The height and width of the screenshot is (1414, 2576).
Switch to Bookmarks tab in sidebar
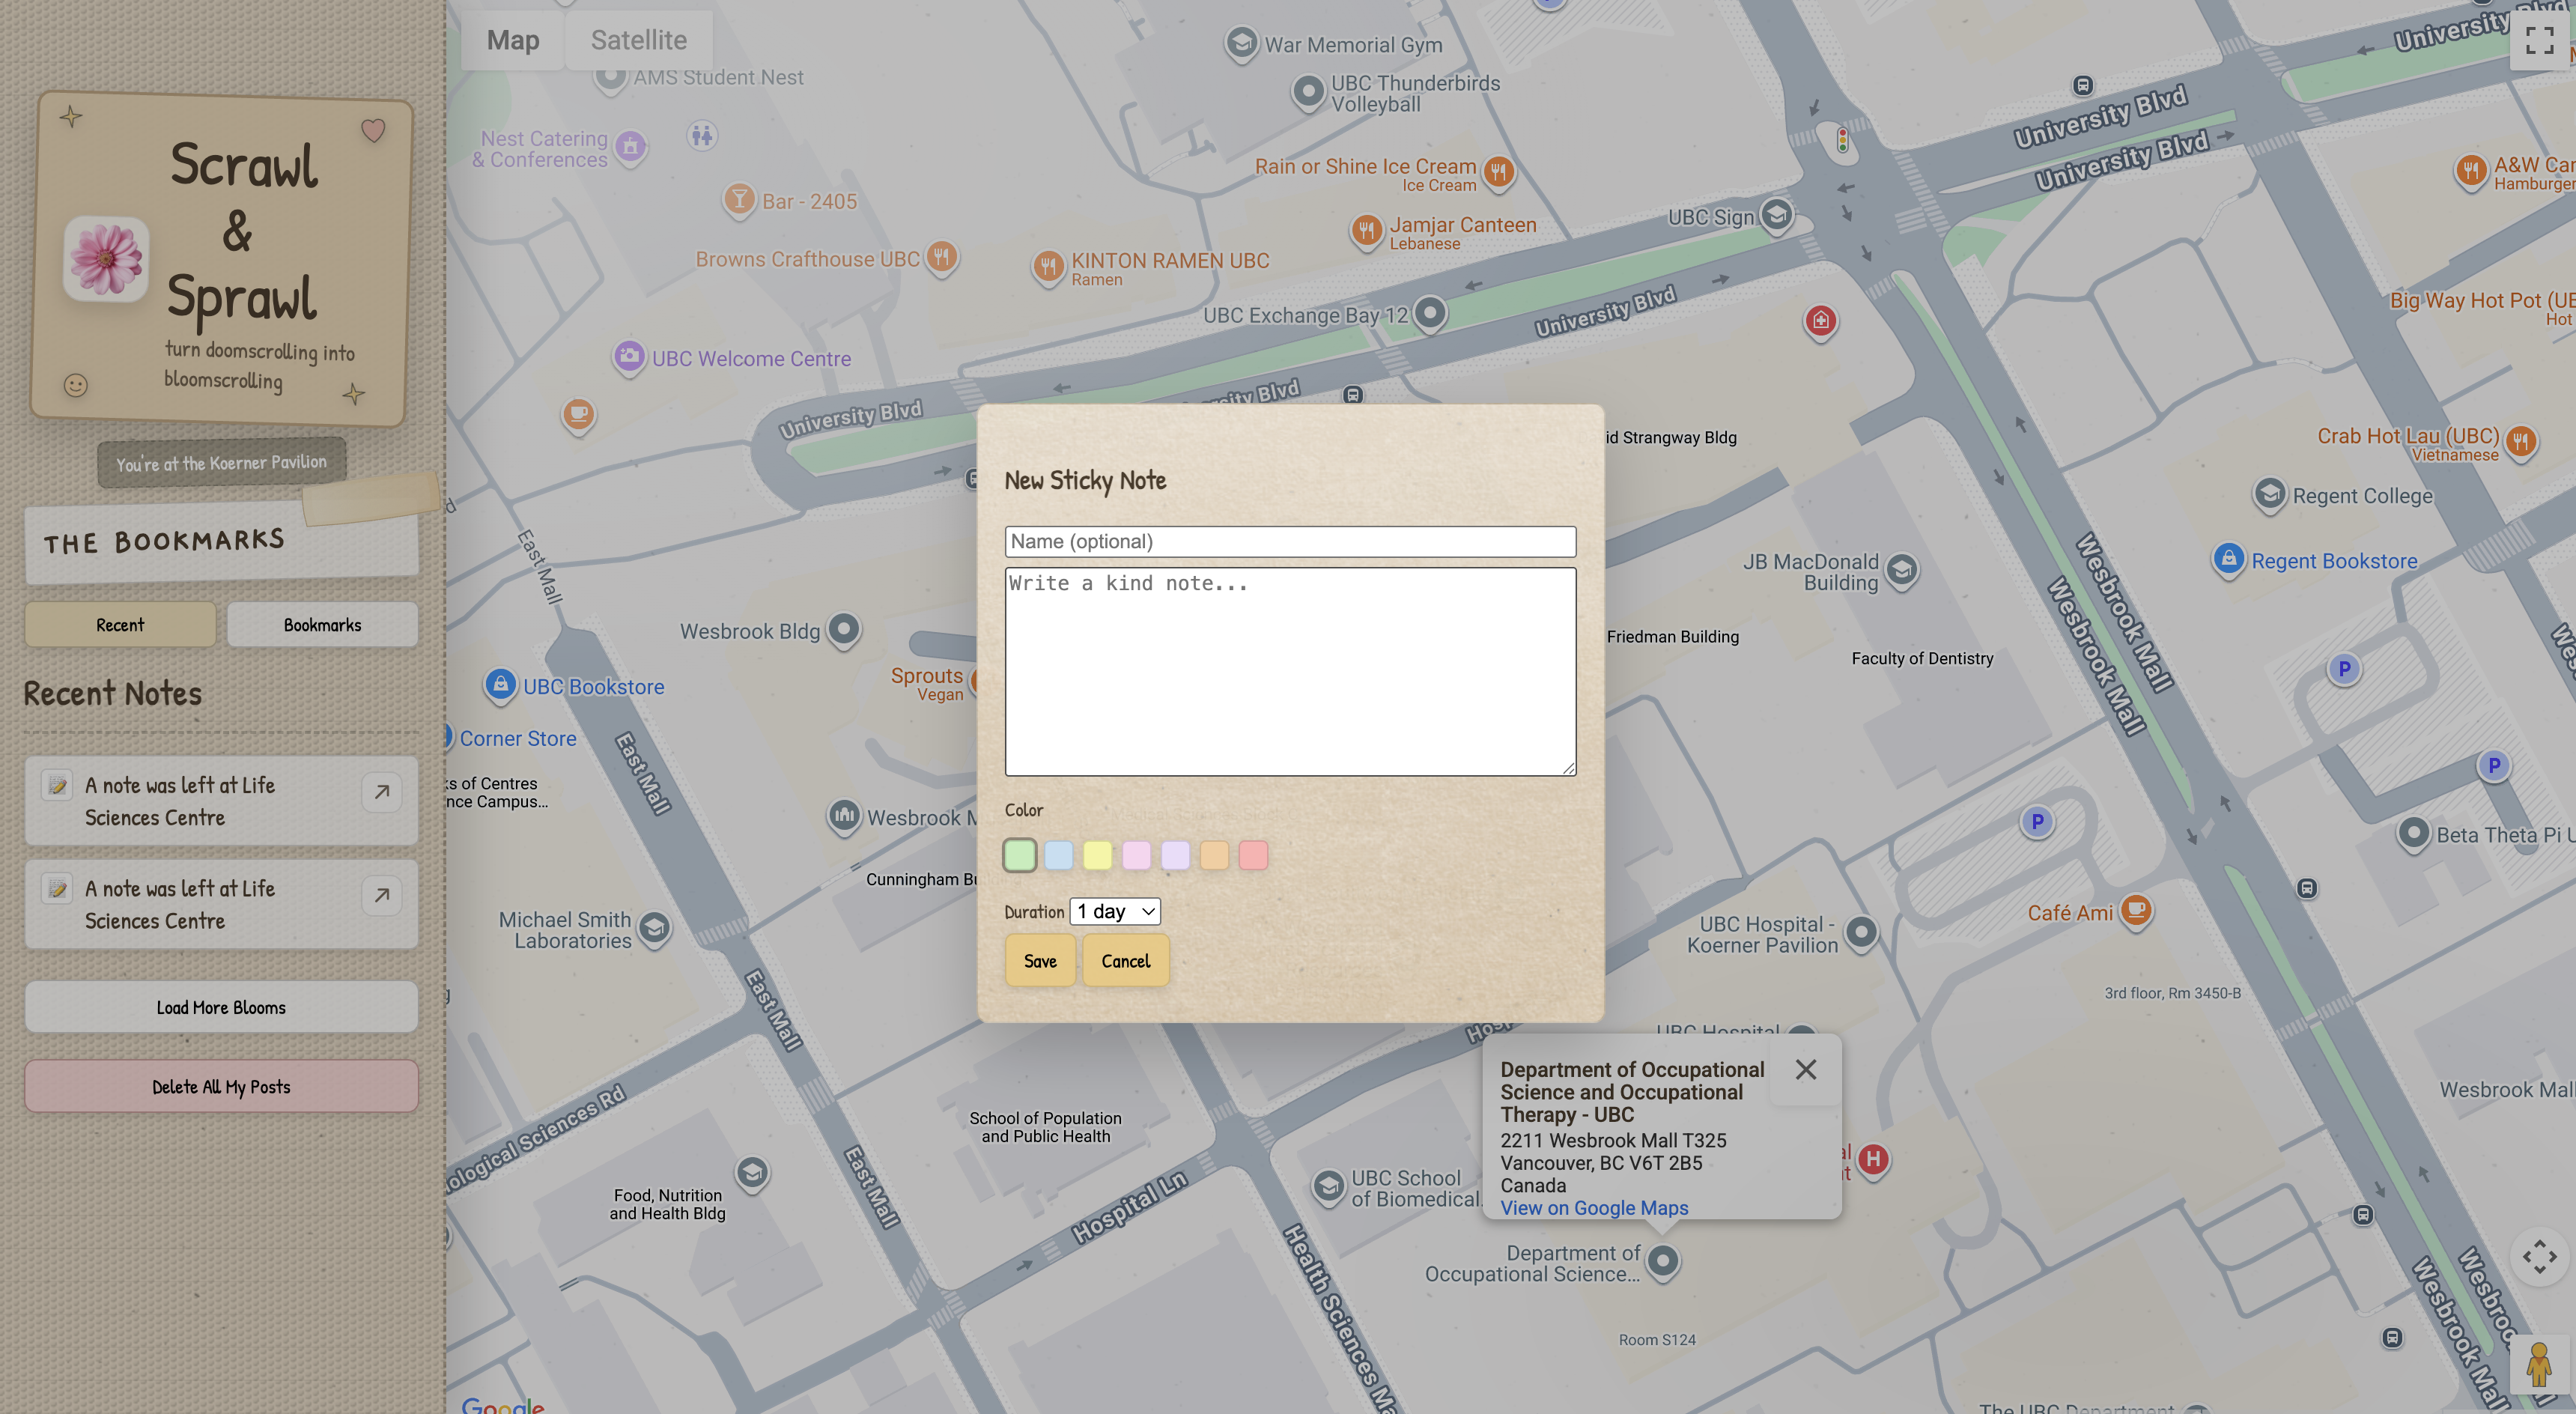coord(322,625)
